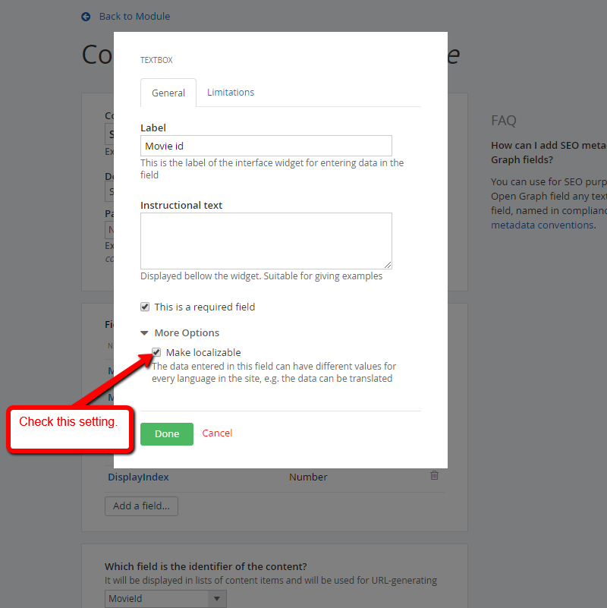Screen dimensions: 607x608
Task: Switch to the Limitations tab
Action: click(x=231, y=93)
